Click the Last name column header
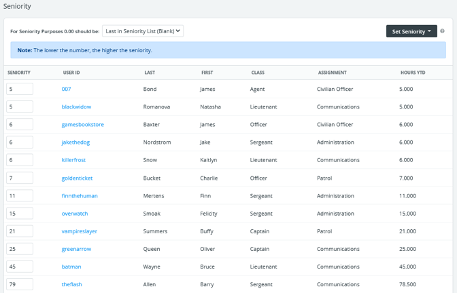Image resolution: width=457 pixels, height=293 pixels. (x=150, y=73)
